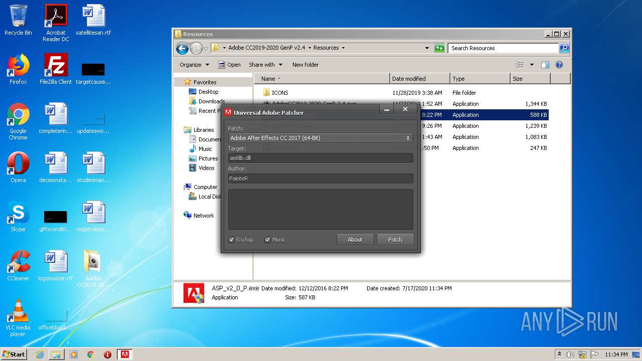Image resolution: width=642 pixels, height=361 pixels.
Task: Open the Patch product dropdown
Action: 320,138
